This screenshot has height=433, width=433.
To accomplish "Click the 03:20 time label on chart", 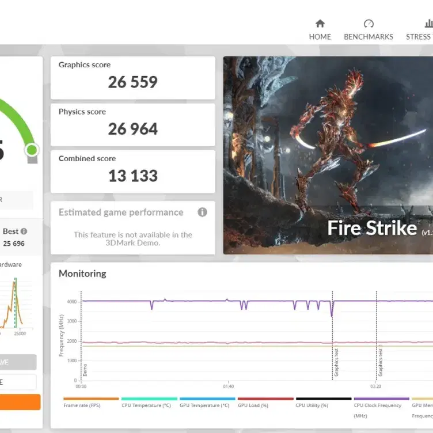I will 375,386.
